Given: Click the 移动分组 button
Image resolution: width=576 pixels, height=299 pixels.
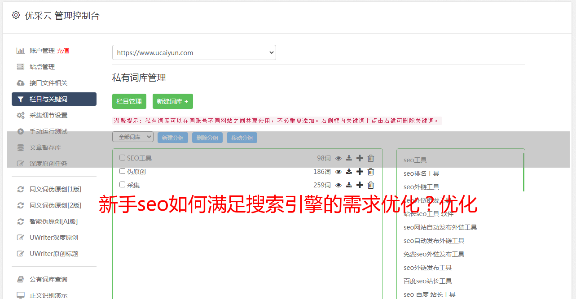Looking at the screenshot, I should point(242,138).
